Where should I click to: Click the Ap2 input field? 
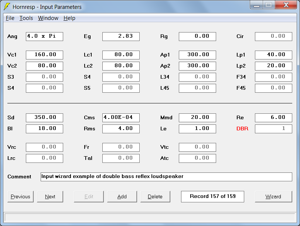click(x=197, y=66)
